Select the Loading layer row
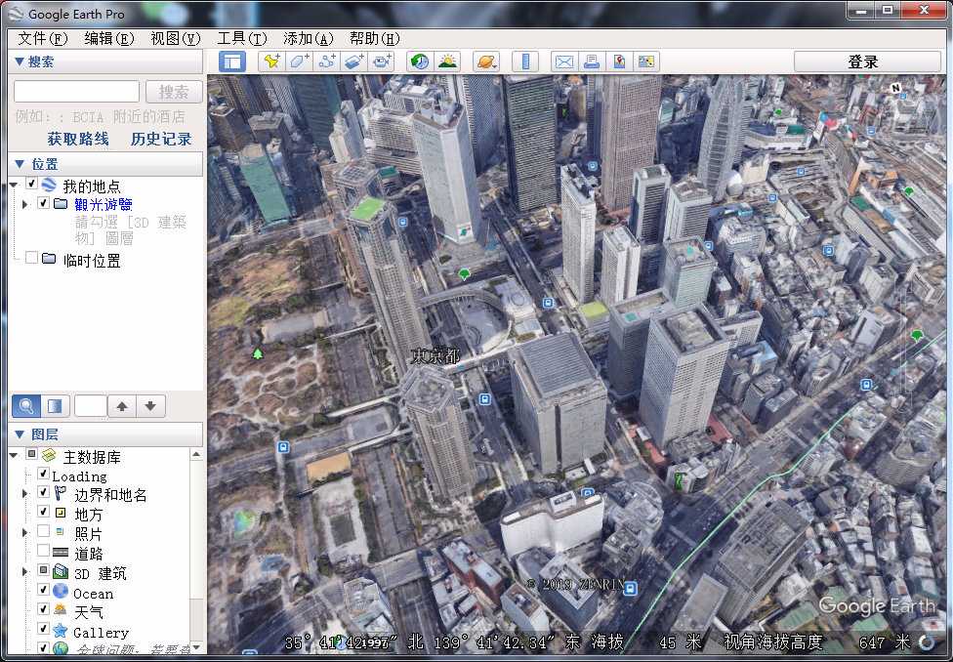The width and height of the screenshot is (953, 662). point(79,476)
